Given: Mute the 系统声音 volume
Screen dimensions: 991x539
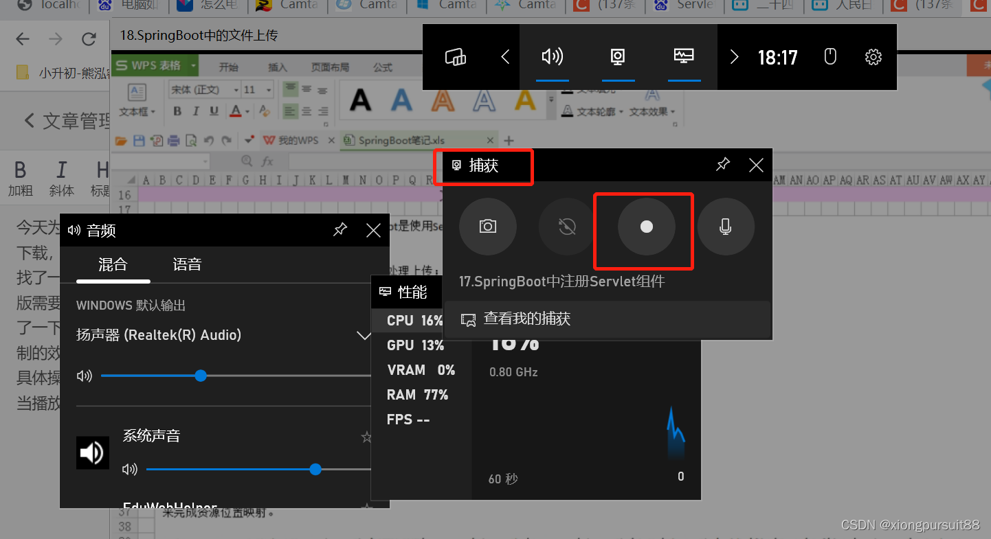Looking at the screenshot, I should click(129, 469).
